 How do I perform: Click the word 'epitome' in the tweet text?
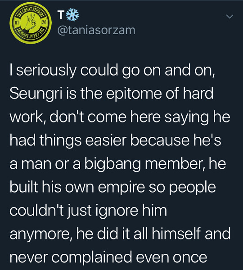pyautogui.click(x=134, y=94)
